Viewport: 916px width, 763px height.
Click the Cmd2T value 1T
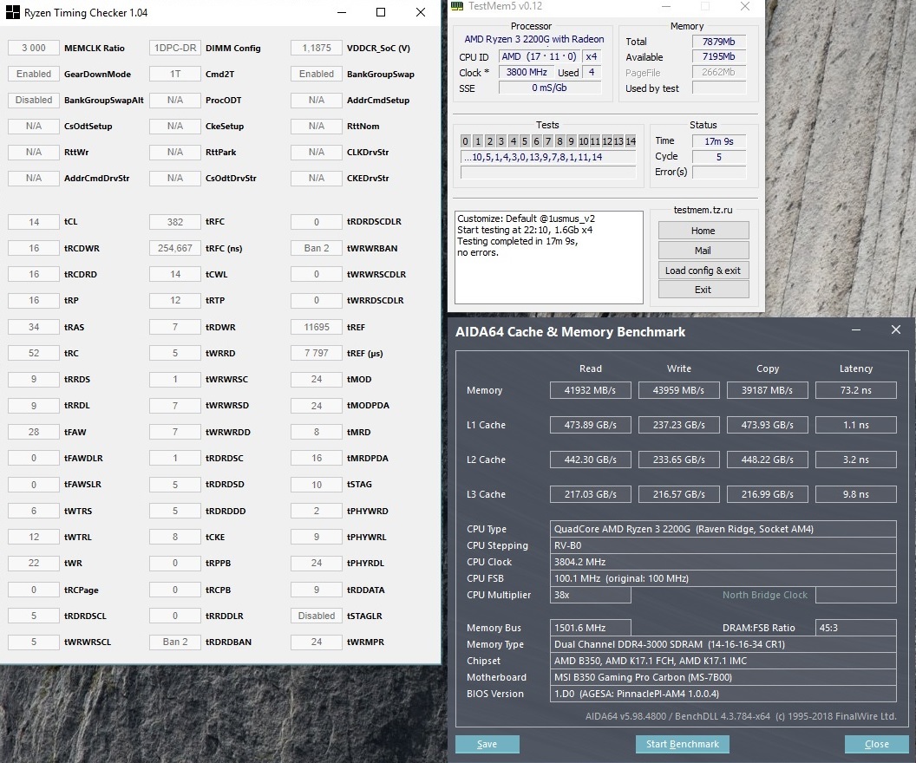click(175, 75)
